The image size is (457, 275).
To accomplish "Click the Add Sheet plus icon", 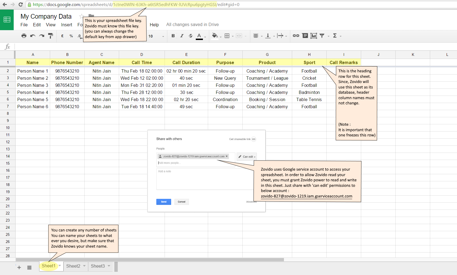I will 19,267.
